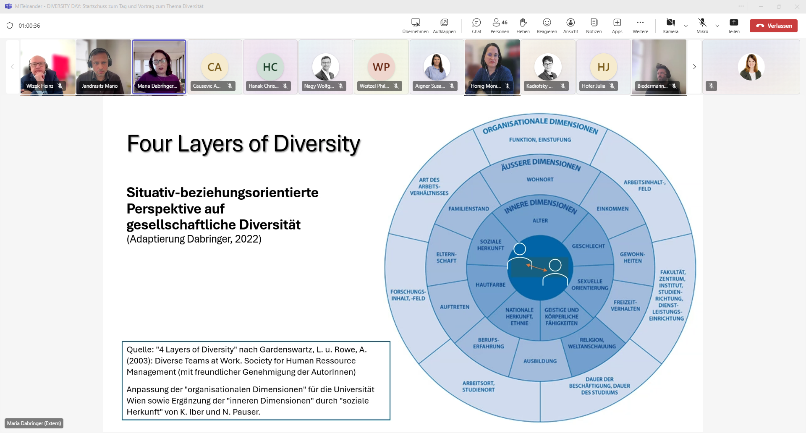Show the Personen participants list
Viewport: 806px width, 433px height.
point(500,25)
